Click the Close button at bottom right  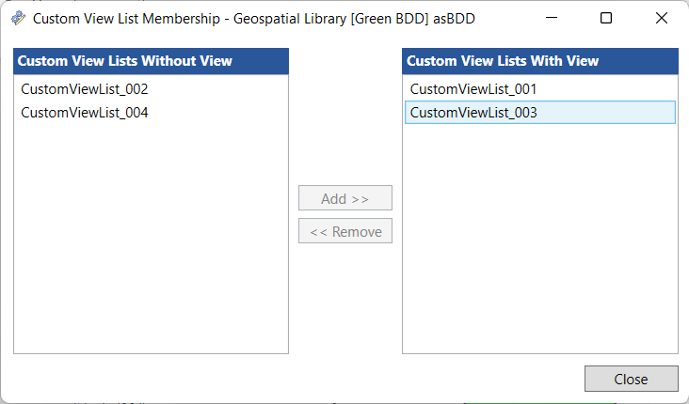pos(631,379)
